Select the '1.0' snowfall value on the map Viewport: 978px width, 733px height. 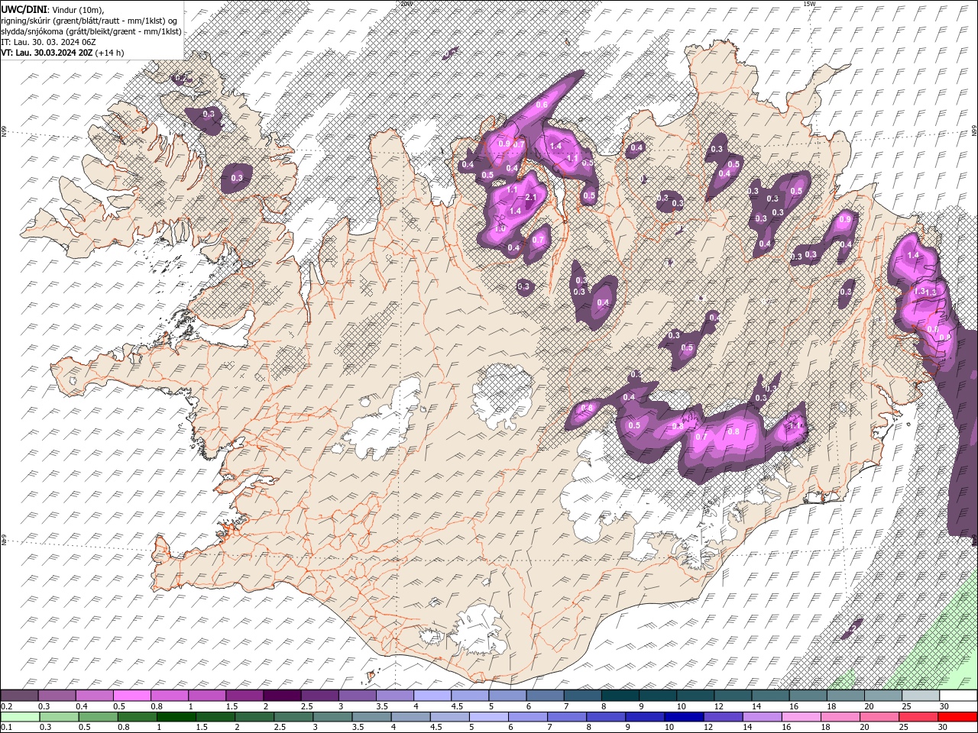pyautogui.click(x=500, y=228)
